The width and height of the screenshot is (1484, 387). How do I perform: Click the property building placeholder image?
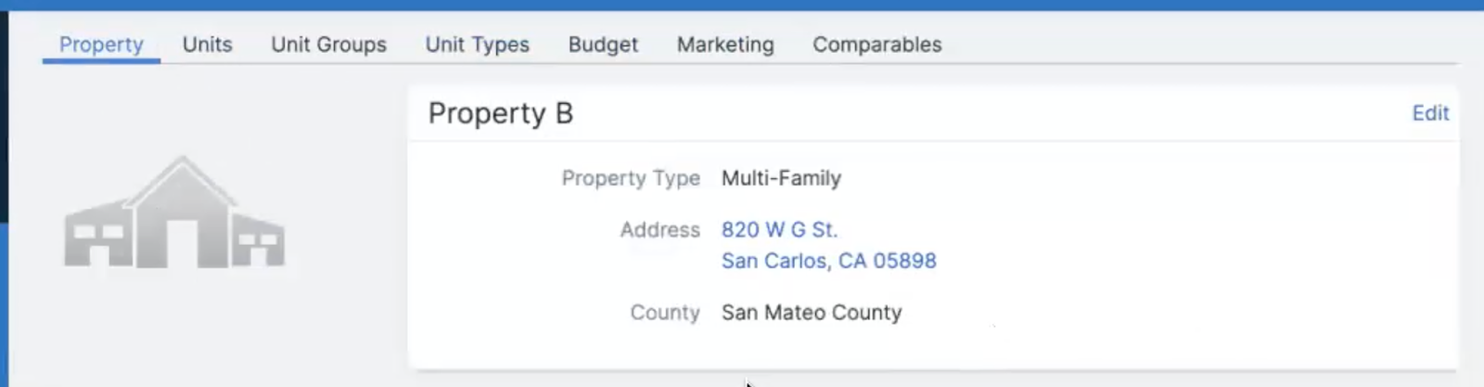click(174, 213)
